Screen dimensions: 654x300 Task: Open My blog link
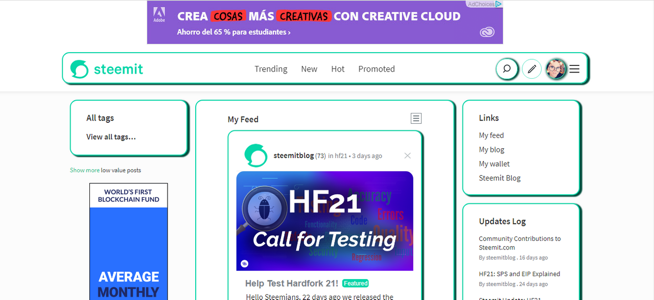[492, 150]
